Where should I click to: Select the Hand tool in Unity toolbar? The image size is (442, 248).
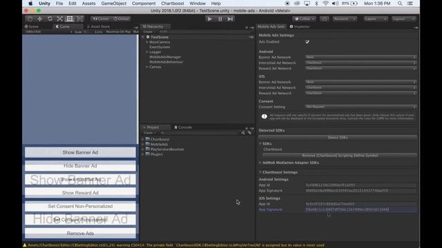[x=30, y=19]
